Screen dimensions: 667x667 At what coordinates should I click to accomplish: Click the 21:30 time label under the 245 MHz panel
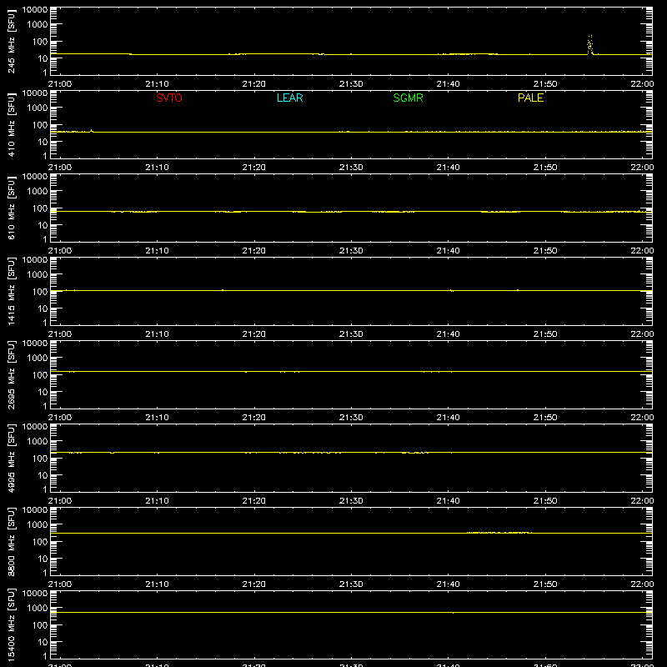click(x=351, y=84)
